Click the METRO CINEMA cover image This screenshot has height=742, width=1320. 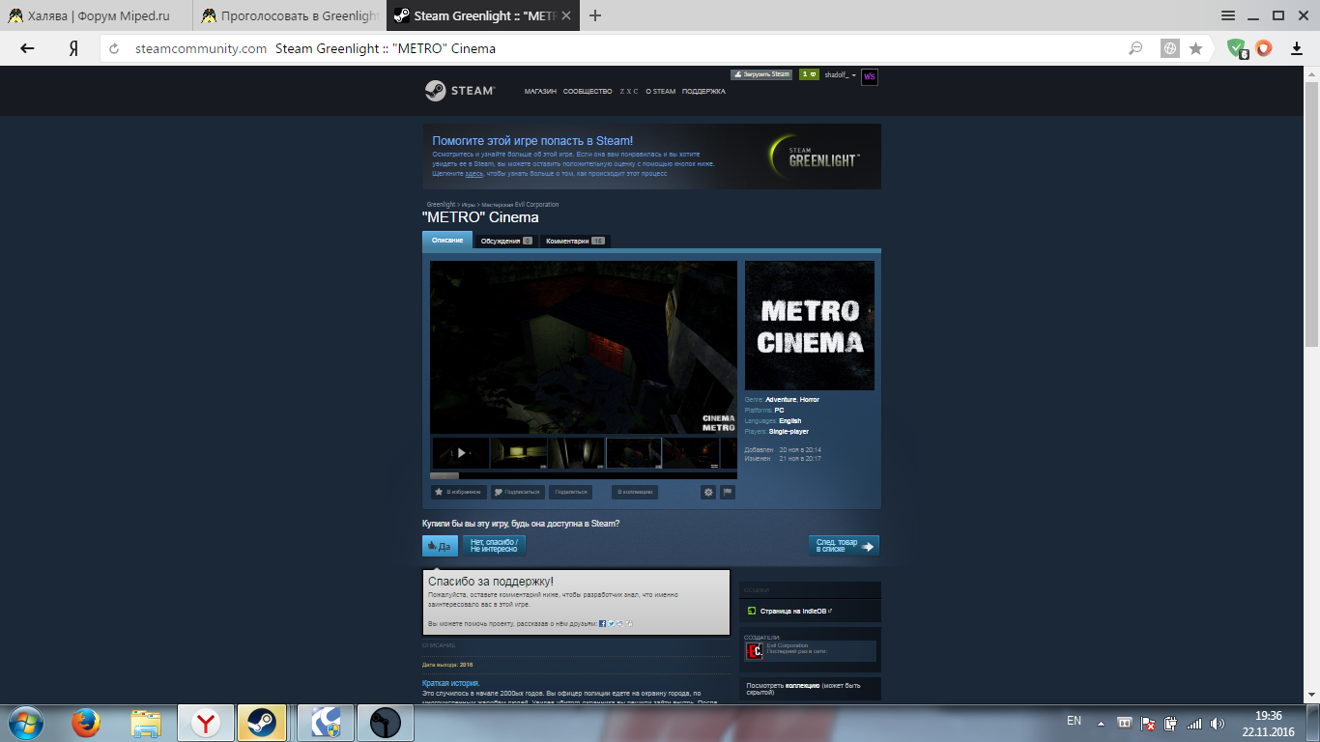810,326
